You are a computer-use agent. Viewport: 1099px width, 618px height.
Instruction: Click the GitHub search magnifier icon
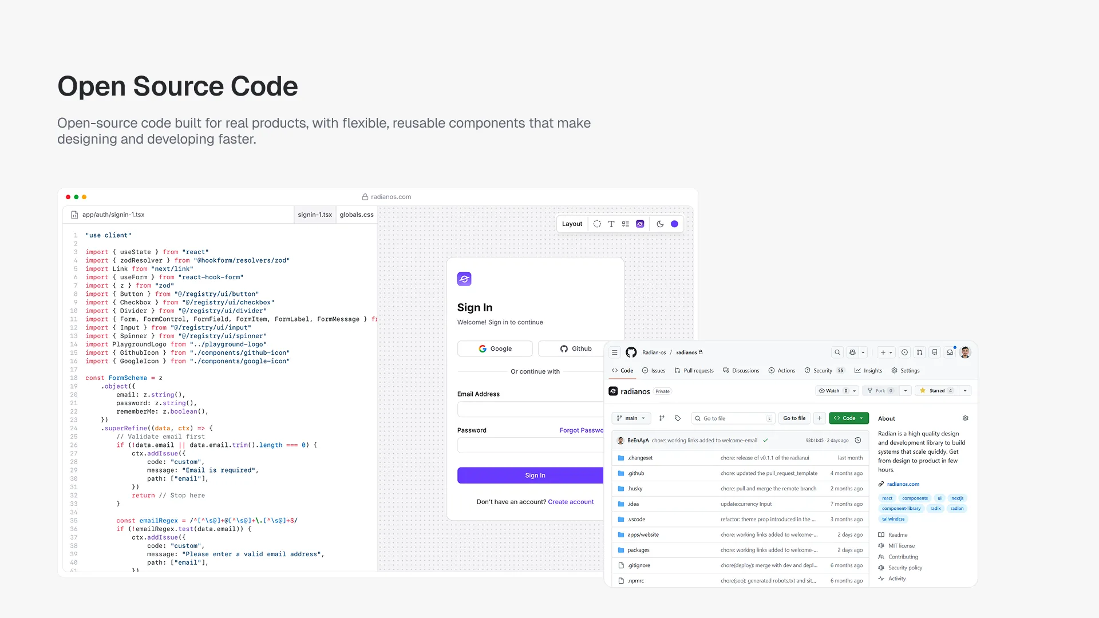pyautogui.click(x=837, y=352)
